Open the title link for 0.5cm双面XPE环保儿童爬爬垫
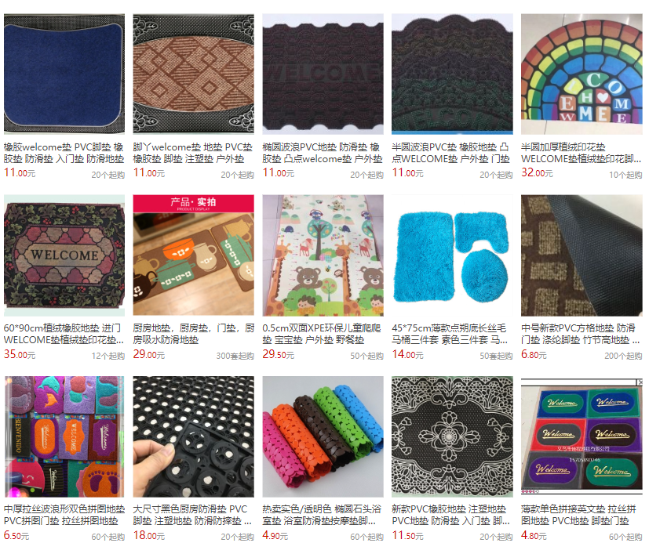The width and height of the screenshot is (649, 543). (x=322, y=334)
